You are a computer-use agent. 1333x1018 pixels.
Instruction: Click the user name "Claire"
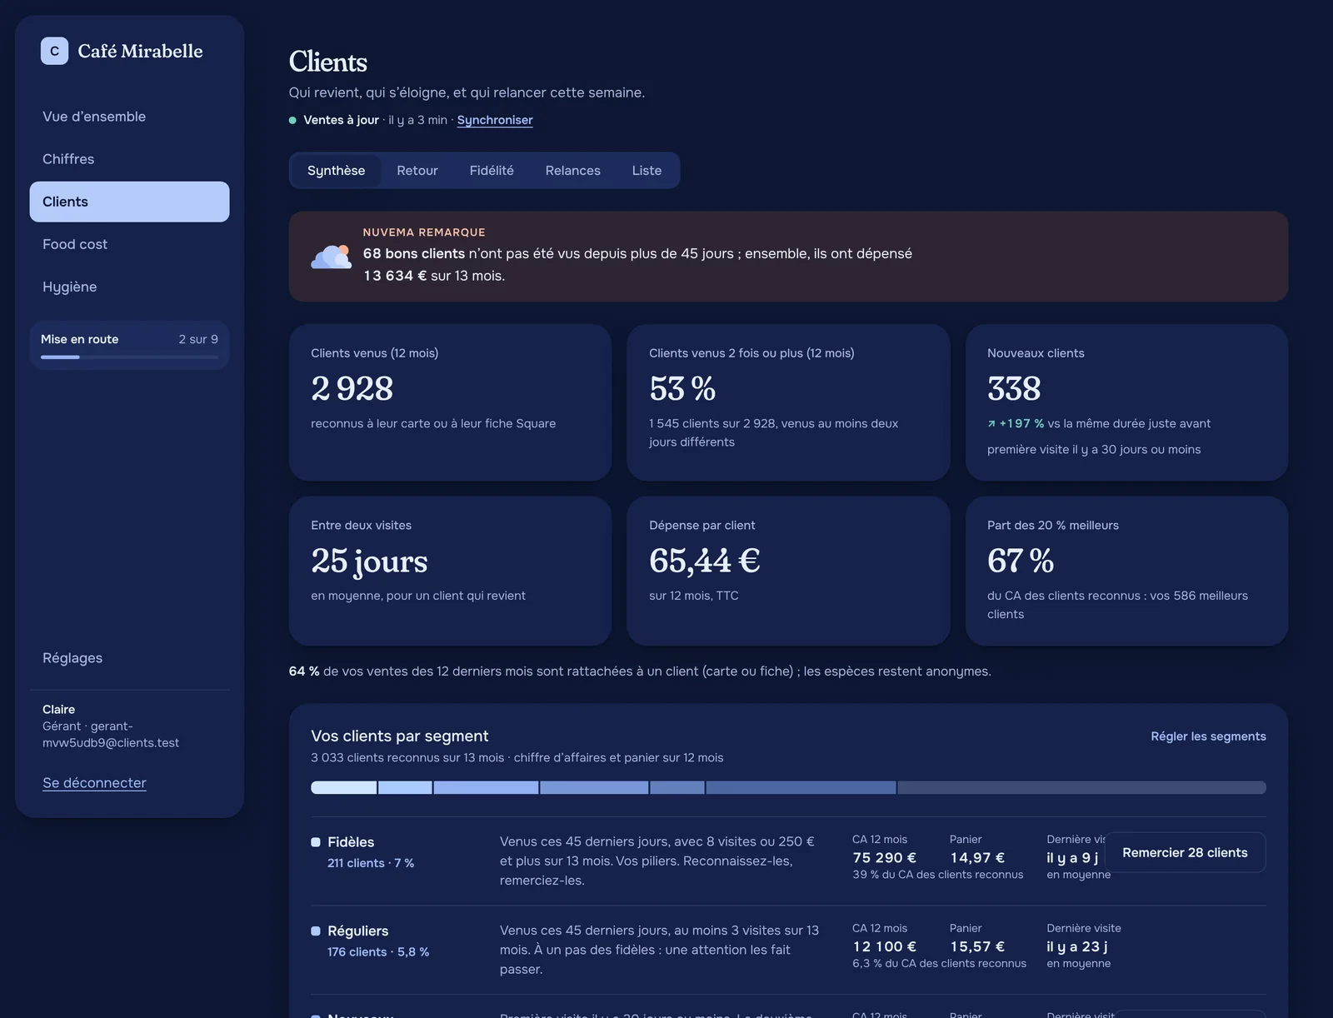pos(58,710)
